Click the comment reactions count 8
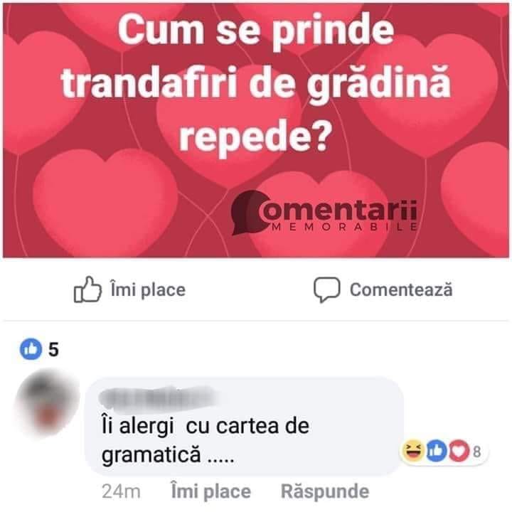 (476, 452)
